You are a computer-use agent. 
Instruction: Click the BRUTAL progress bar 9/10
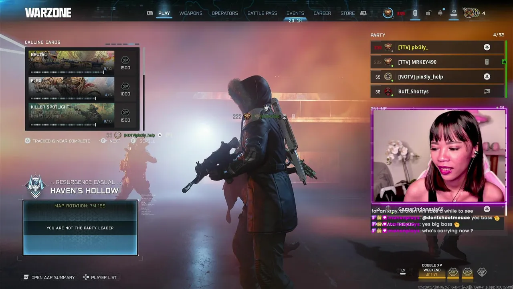pos(67,72)
